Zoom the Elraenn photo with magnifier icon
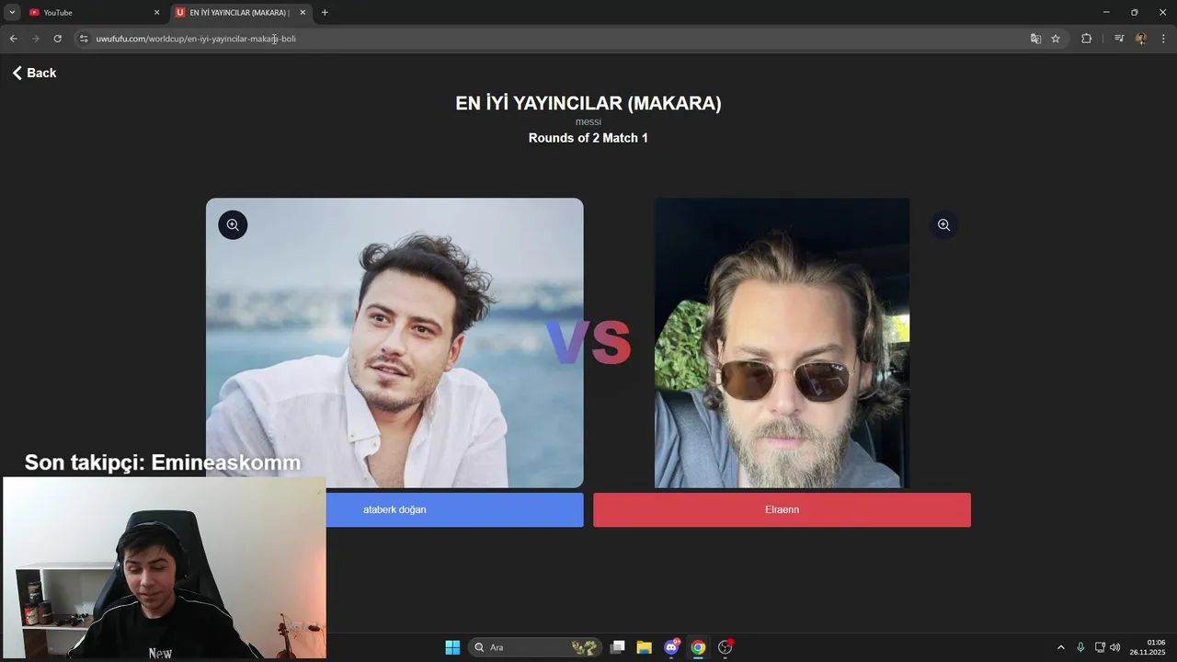The image size is (1177, 662). coord(943,224)
